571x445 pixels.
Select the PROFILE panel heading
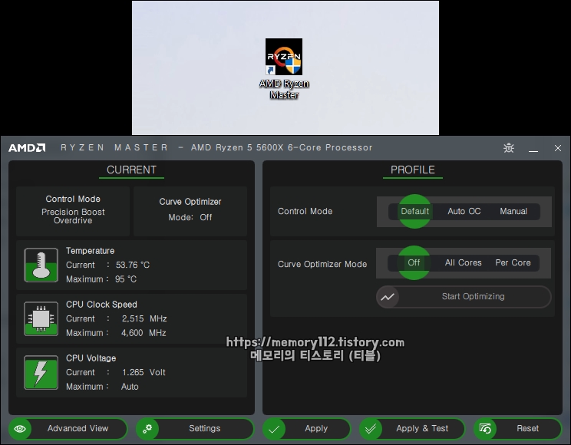413,170
